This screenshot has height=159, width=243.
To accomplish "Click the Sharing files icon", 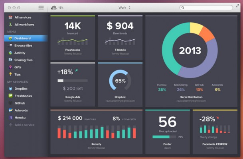I will tap(10, 60).
